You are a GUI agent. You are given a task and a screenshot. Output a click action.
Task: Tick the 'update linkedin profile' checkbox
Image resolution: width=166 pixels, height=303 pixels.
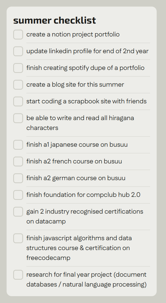point(18,51)
